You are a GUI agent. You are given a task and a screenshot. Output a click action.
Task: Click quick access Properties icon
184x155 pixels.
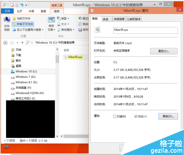pyautogui.click(x=12, y=5)
